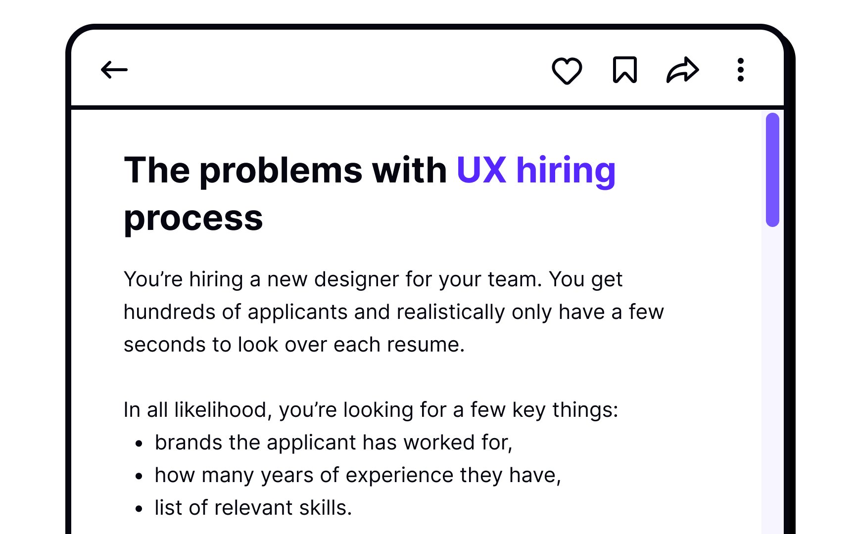Click the bullet dot before 'brands the applicant'

click(x=139, y=444)
